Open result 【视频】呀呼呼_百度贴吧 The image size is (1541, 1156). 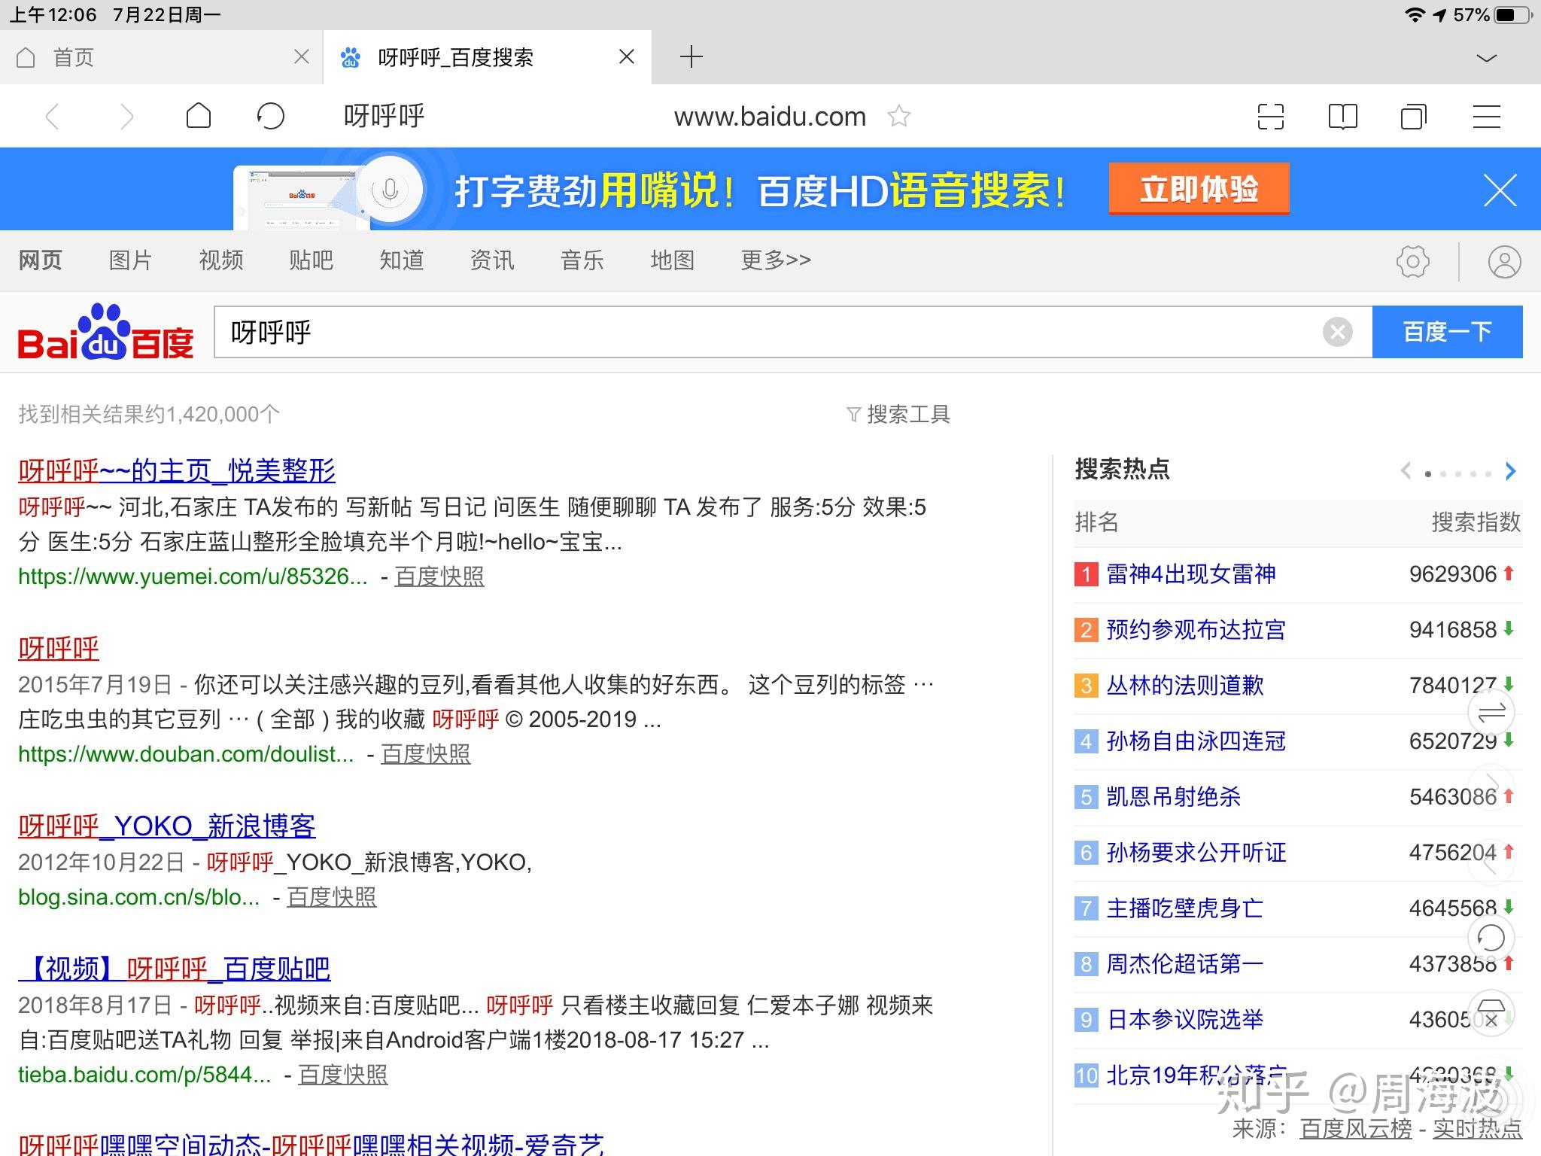click(x=175, y=969)
